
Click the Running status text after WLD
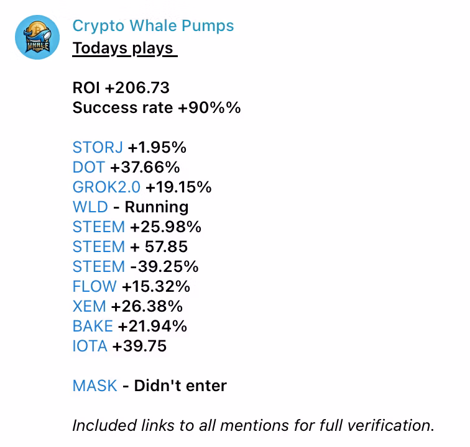pos(157,207)
